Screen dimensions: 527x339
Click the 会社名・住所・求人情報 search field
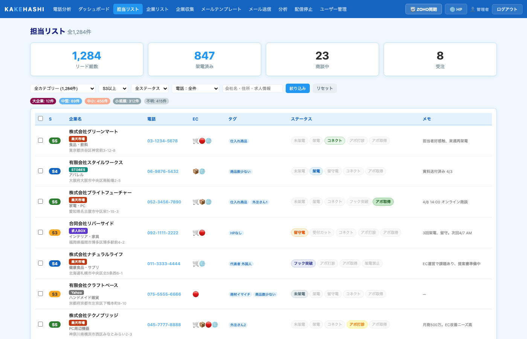tap(252, 88)
